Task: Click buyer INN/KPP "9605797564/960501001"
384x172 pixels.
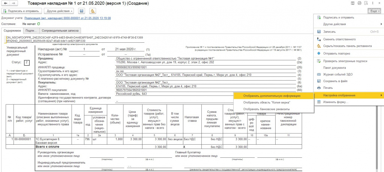Action: (x=132, y=90)
